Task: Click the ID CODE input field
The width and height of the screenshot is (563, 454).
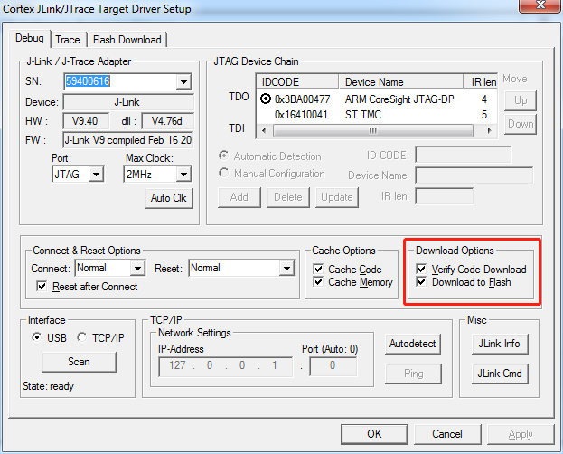Action: tap(464, 155)
